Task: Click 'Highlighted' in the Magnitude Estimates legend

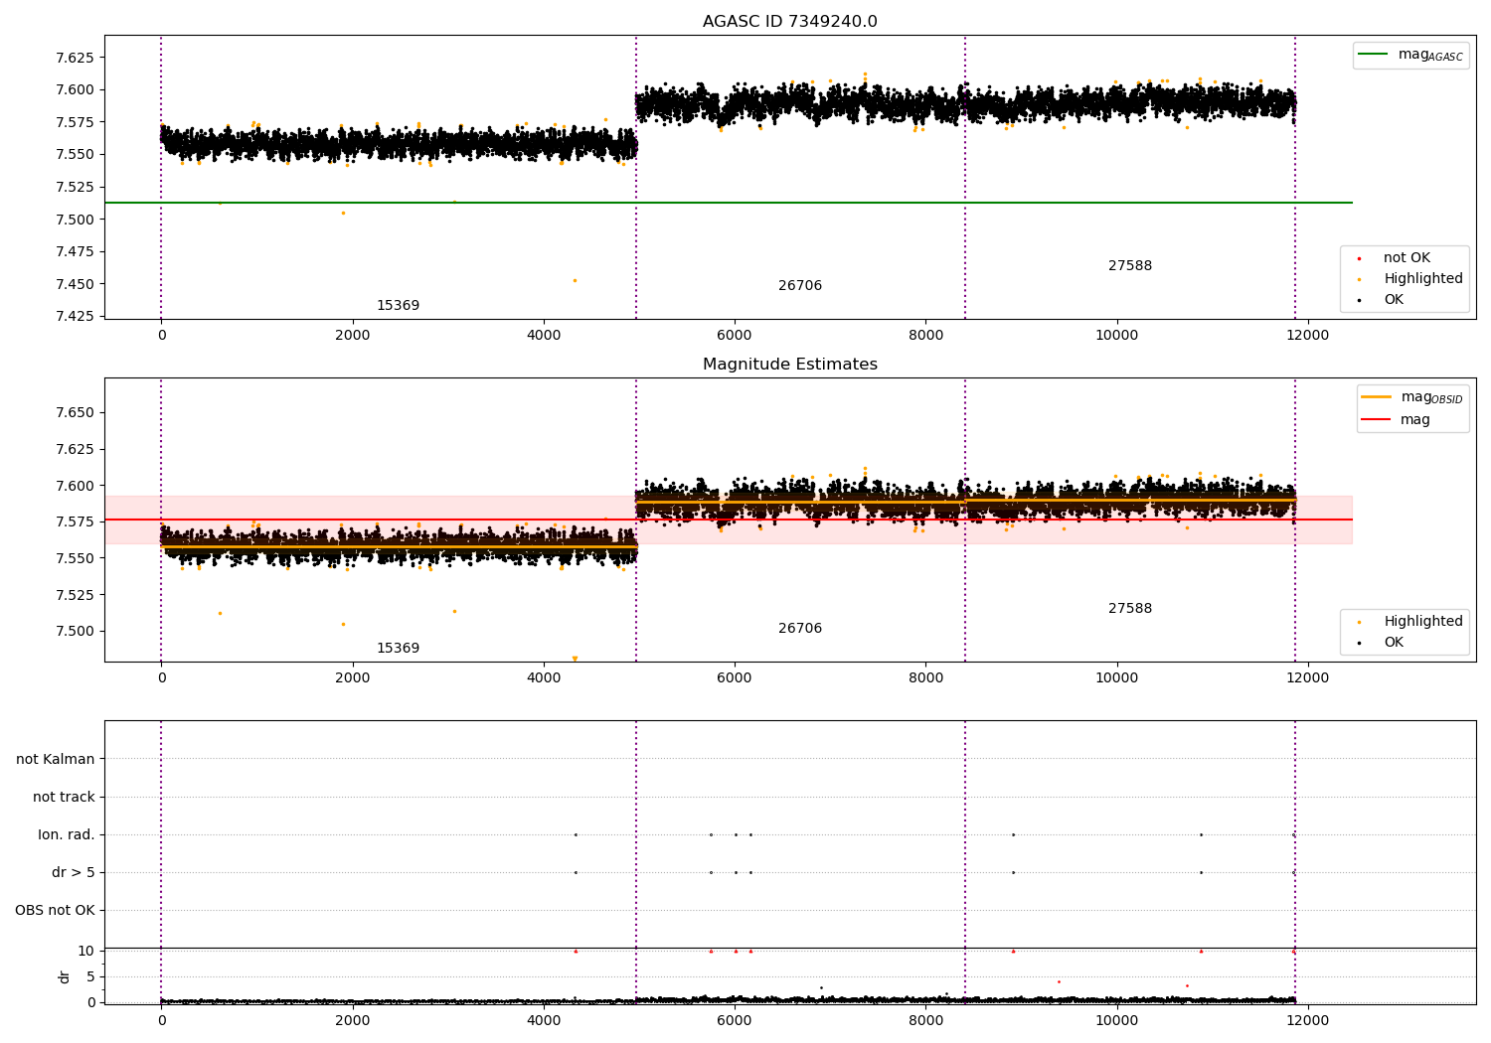Action: 1422,622
